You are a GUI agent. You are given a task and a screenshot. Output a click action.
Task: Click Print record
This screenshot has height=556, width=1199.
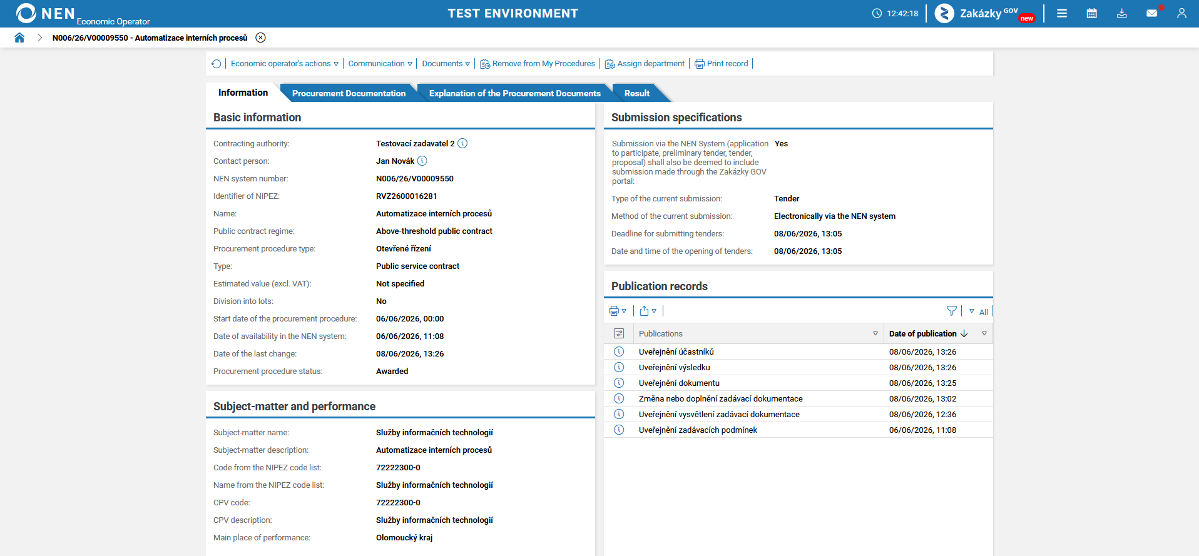722,64
